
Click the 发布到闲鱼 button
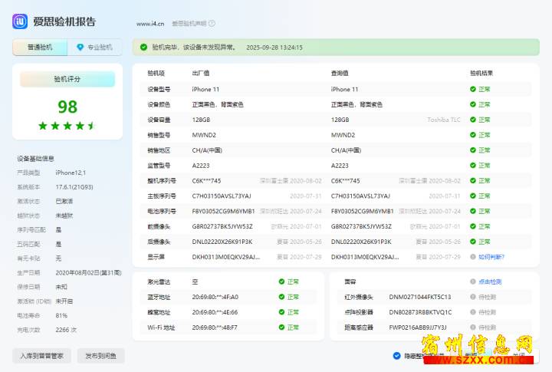100,356
